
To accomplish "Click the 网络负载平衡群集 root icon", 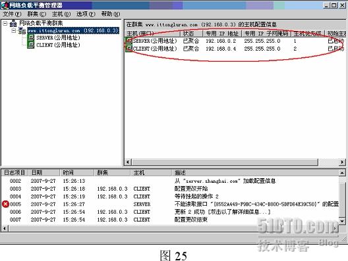I will pos(13,23).
